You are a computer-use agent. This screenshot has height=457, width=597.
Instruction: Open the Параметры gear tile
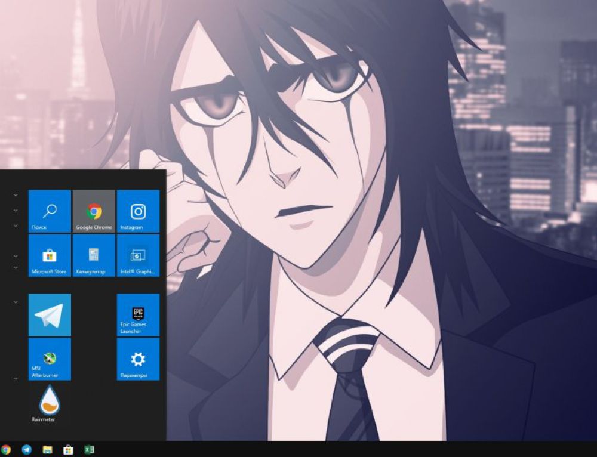(137, 358)
